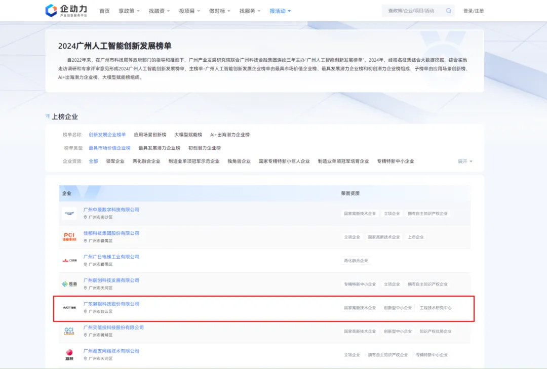Open the 报活动 navigation menu
Image resolution: width=547 pixels, height=369 pixels.
coord(280,11)
